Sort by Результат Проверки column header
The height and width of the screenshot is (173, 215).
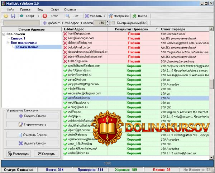pyautogui.click(x=134, y=29)
